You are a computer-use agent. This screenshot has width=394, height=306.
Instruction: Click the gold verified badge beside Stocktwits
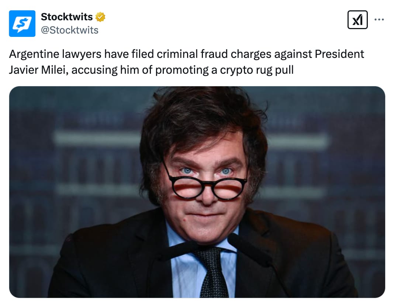100,17
